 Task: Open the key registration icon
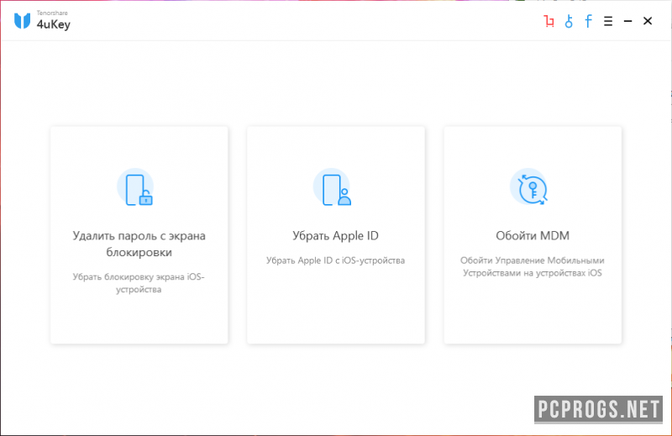569,21
